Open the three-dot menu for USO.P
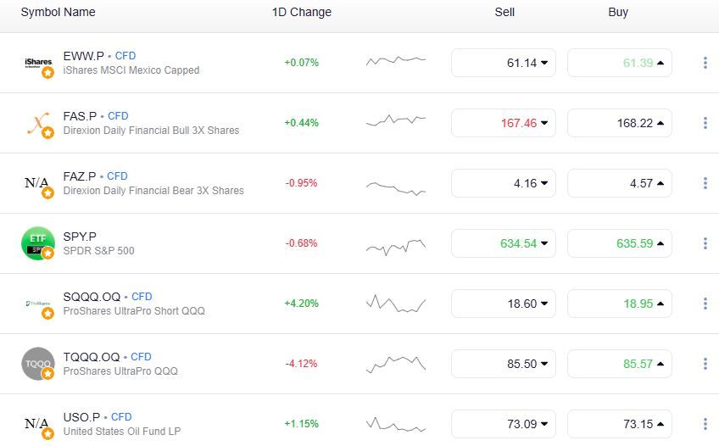Viewport: 719px width, 446px height. [x=705, y=424]
